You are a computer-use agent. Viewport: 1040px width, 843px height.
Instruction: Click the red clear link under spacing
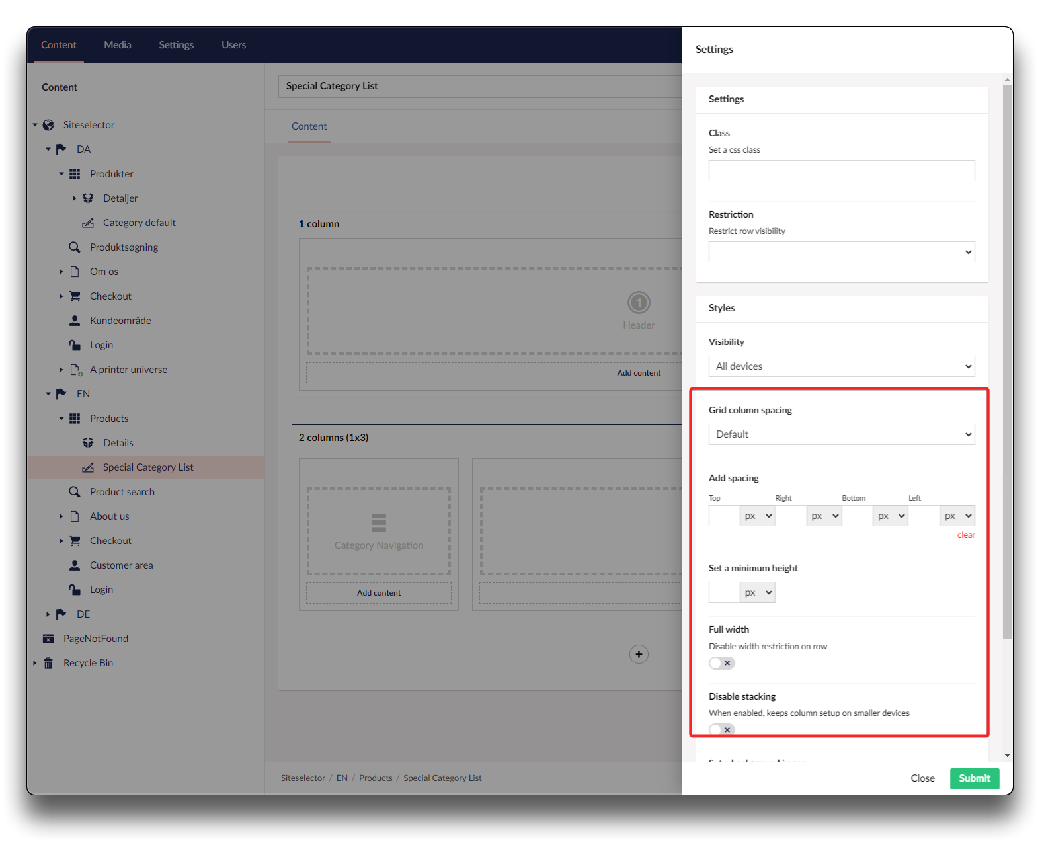click(965, 535)
